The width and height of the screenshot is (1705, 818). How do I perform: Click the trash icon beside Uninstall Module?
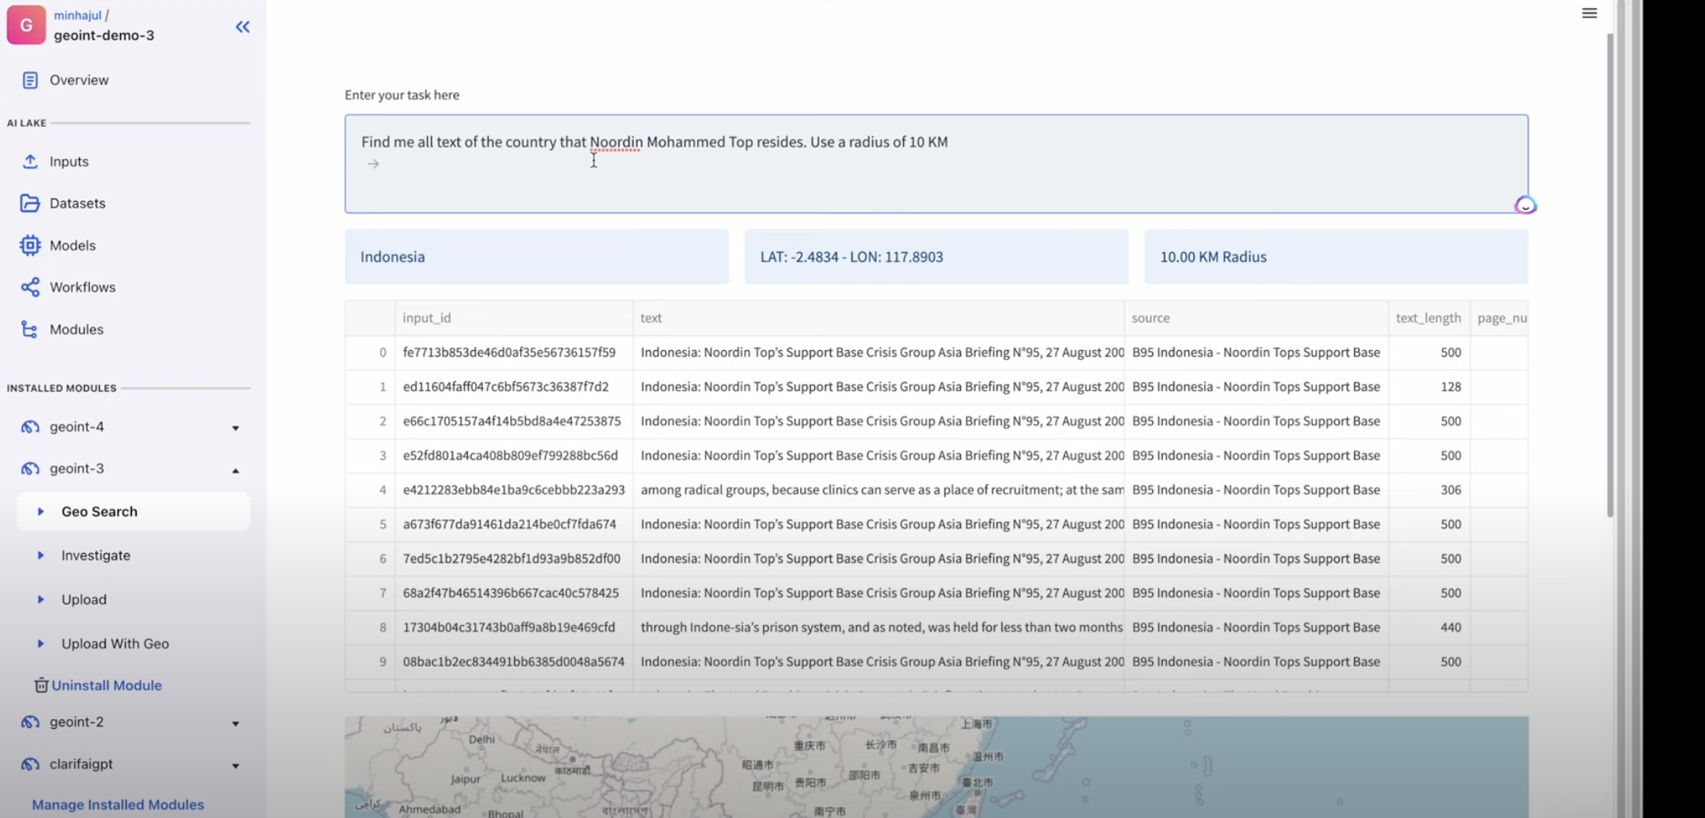pyautogui.click(x=41, y=685)
